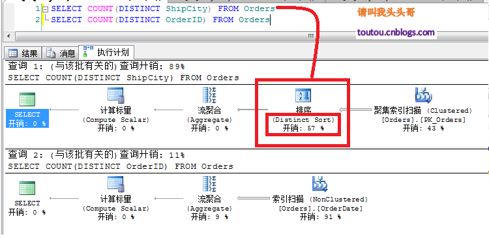
Task: Click '开销: 57 %' under Distinct Sort
Action: 303,128
